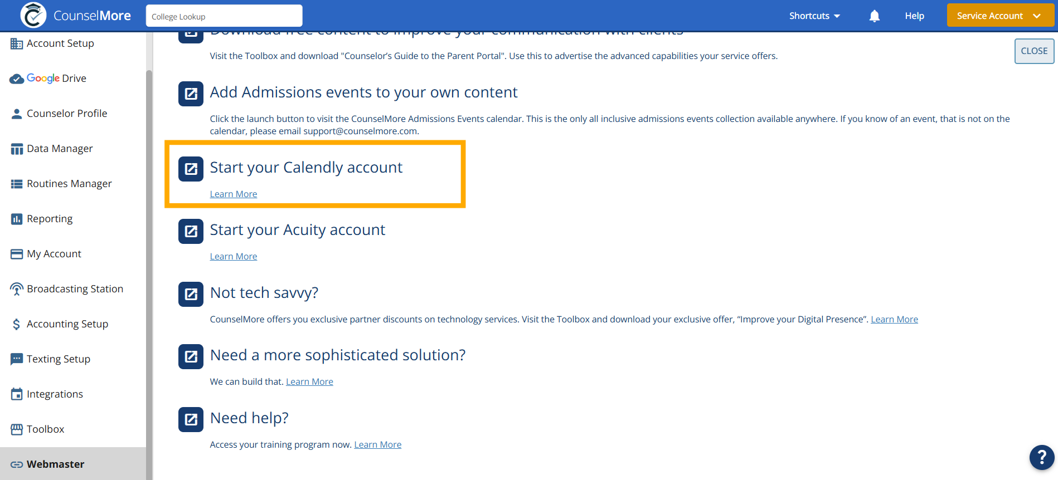Image resolution: width=1058 pixels, height=480 pixels.
Task: Select Data Manager in sidebar
Action: pyautogui.click(x=60, y=149)
